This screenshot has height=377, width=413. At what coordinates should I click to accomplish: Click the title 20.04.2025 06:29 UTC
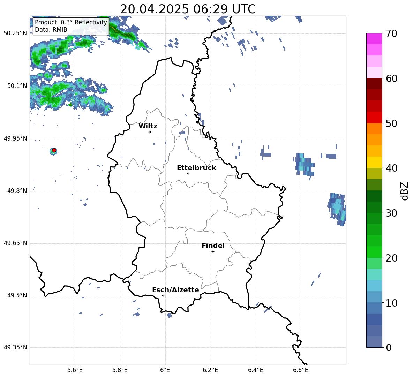(x=188, y=9)
